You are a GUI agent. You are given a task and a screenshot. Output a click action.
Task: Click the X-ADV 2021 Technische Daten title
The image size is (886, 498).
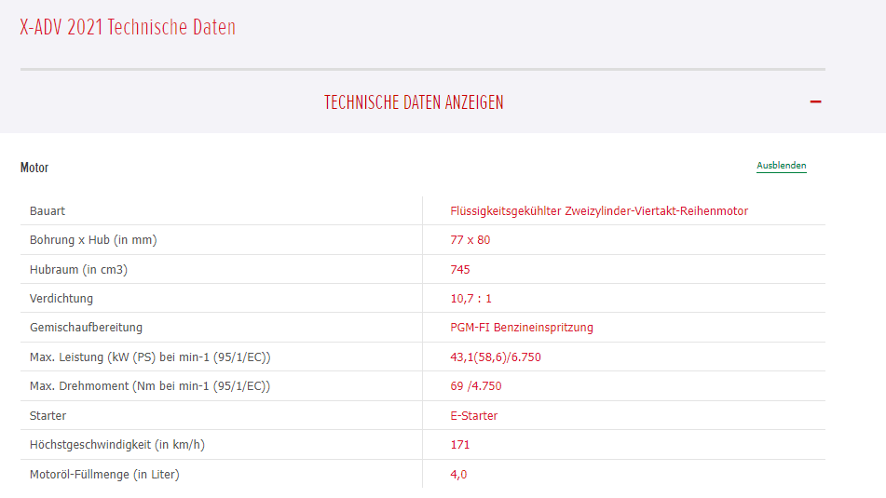click(x=128, y=27)
